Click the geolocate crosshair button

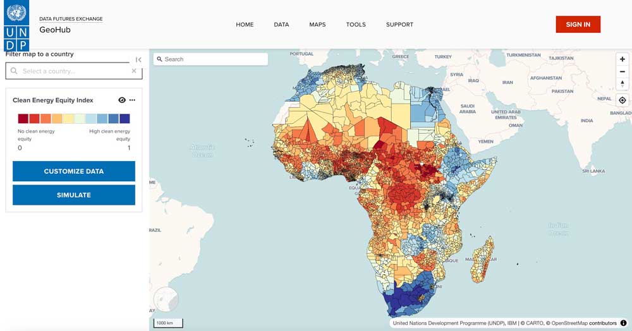[623, 100]
